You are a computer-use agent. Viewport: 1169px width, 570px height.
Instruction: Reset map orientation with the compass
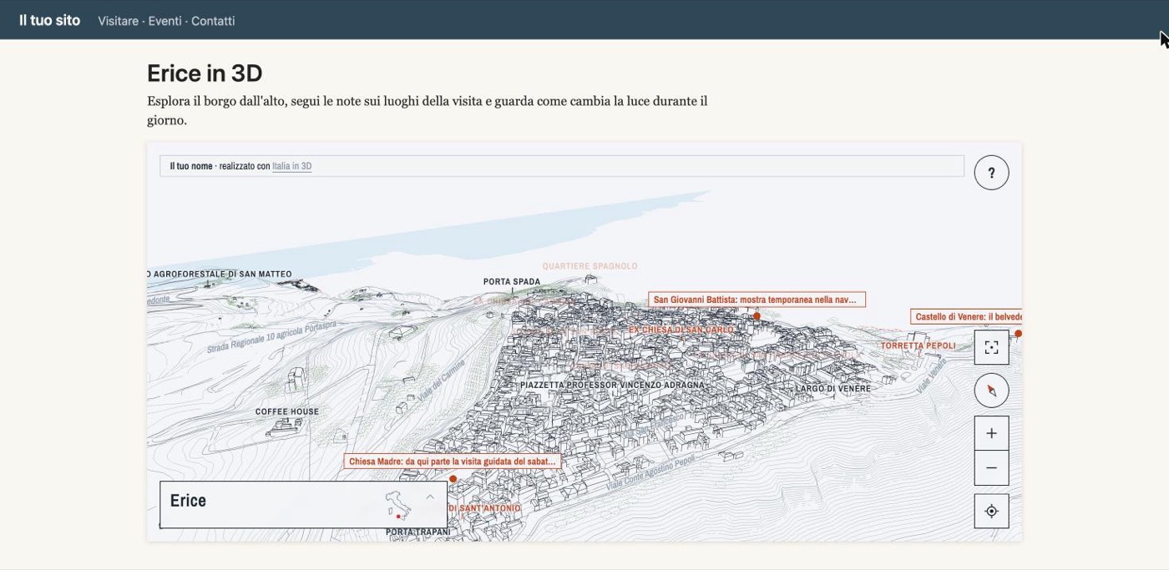[x=991, y=391]
